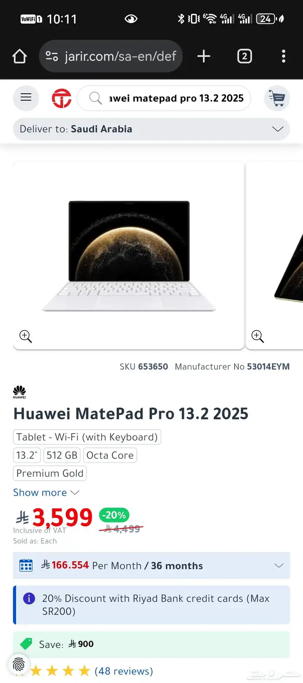The height and width of the screenshot is (683, 303).
Task: Expand the Deliver to Saudi Arabia selector
Action: click(x=277, y=129)
